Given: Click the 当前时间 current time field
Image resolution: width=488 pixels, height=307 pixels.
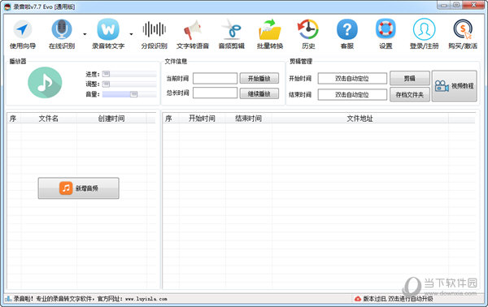Looking at the screenshot, I should (215, 78).
